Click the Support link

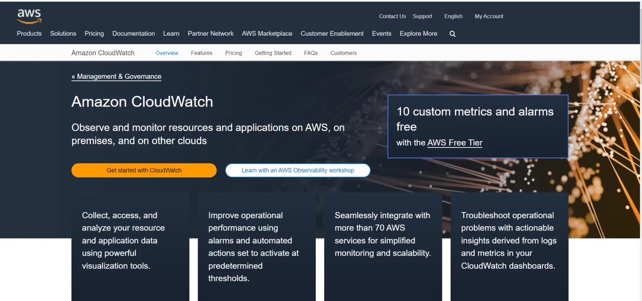(x=422, y=16)
